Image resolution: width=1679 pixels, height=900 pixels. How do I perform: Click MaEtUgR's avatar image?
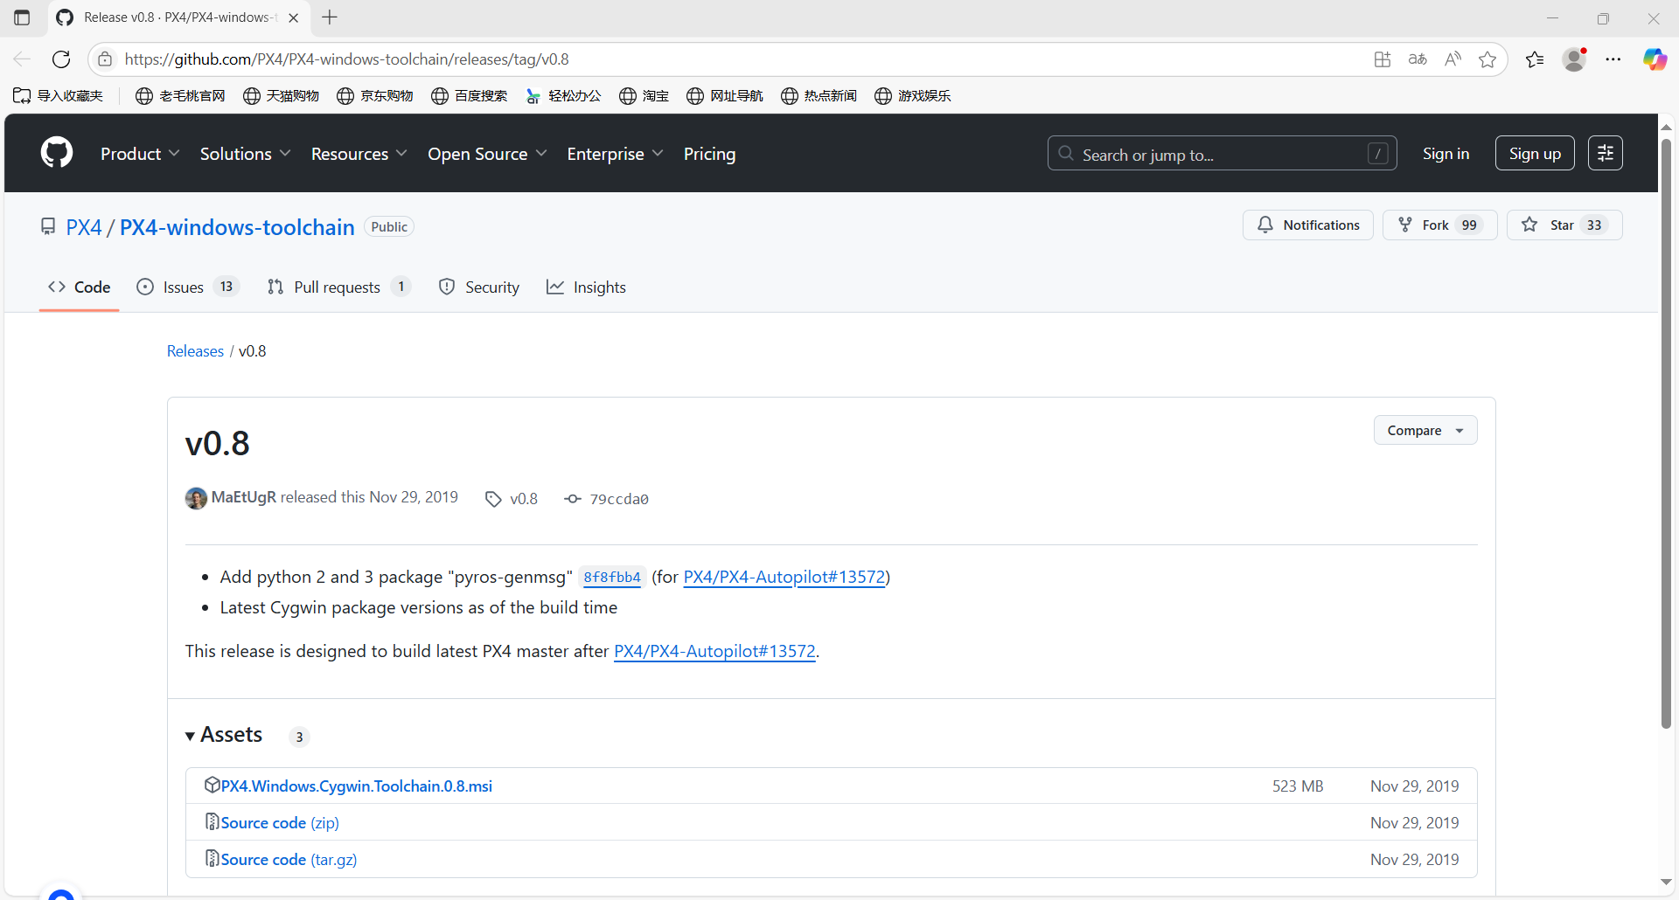196,498
